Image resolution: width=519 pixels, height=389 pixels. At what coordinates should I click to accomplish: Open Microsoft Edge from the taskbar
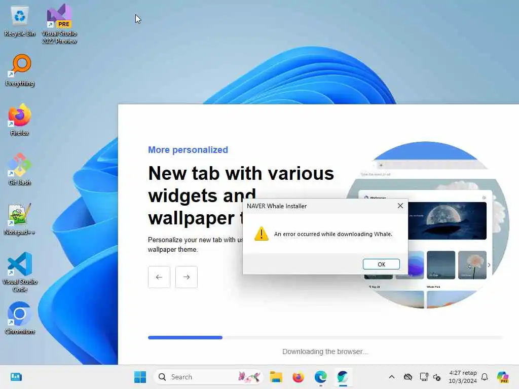pos(320,377)
